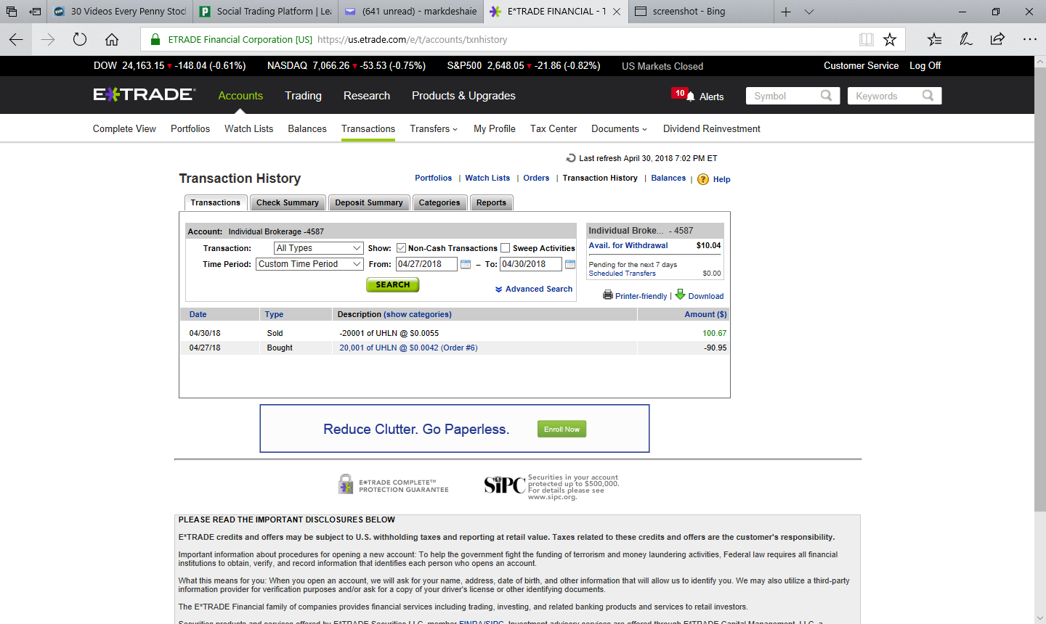Click the Sold amount 100.67
The width and height of the screenshot is (1046, 624).
pyautogui.click(x=715, y=333)
